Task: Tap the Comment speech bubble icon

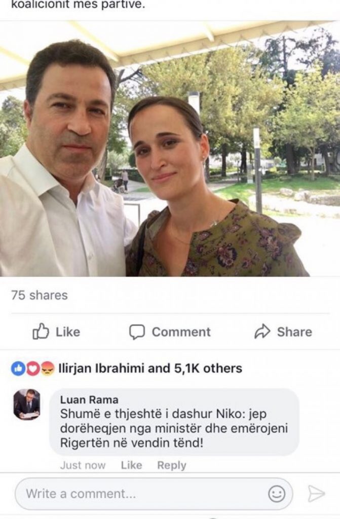Action: pos(137,331)
